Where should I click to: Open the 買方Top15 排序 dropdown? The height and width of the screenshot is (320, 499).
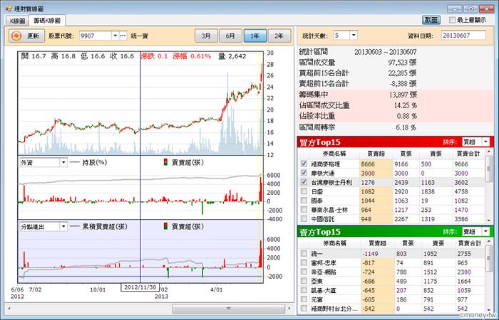point(486,142)
